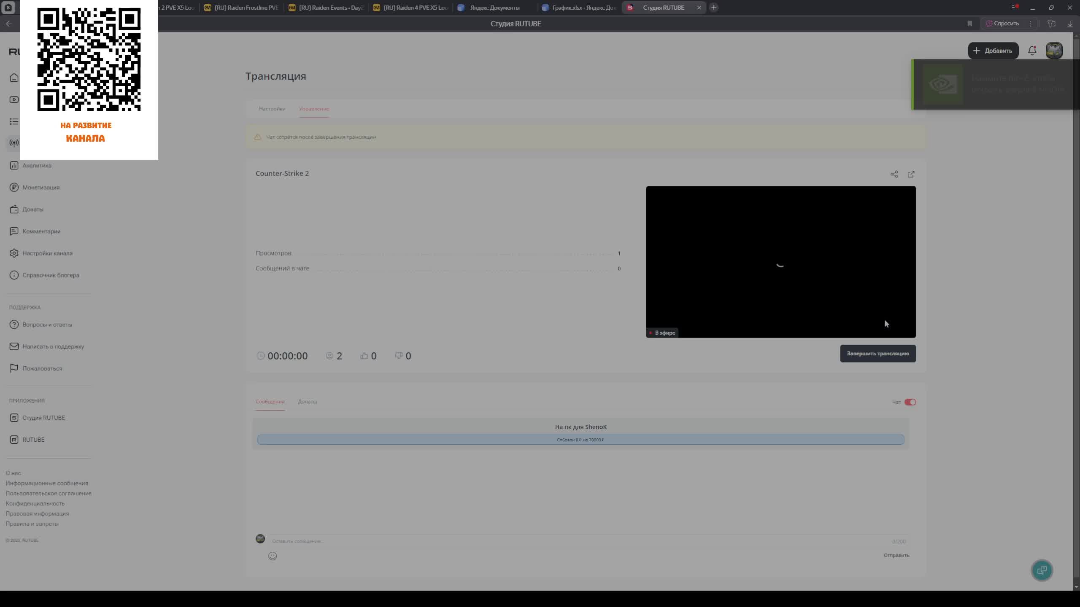Viewport: 1080px width, 607px height.
Task: Switch to the Raiden 4 PVE X5 browser tab
Action: (x=410, y=8)
